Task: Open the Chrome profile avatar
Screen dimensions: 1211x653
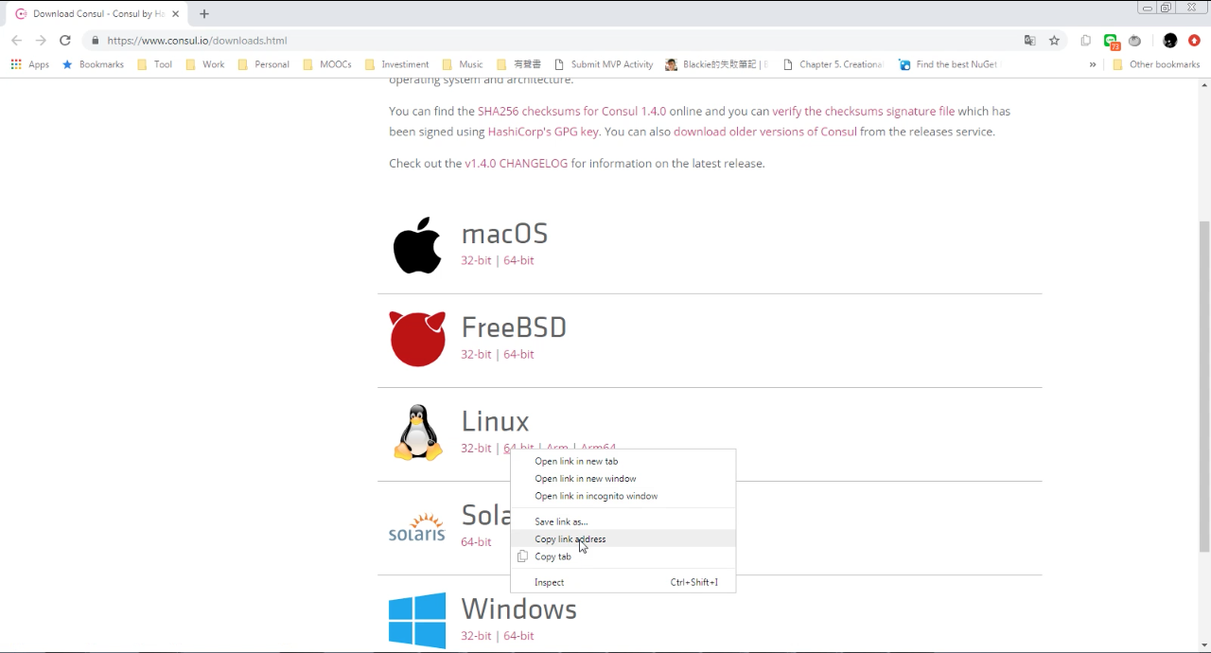Action: [x=1170, y=41]
